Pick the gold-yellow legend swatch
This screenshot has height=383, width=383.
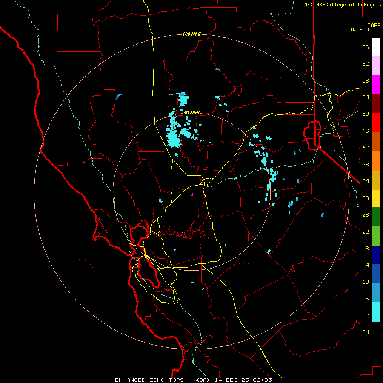[376, 198]
